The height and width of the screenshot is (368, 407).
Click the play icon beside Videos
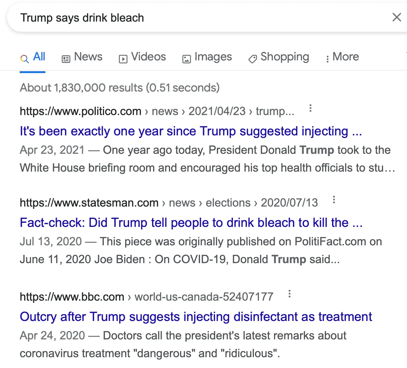123,59
